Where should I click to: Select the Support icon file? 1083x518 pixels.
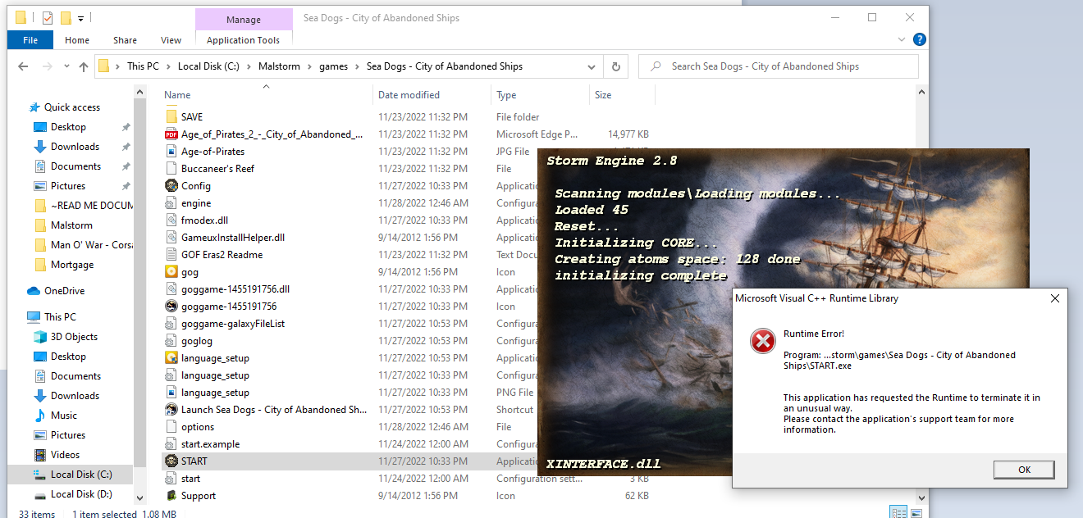coord(171,496)
